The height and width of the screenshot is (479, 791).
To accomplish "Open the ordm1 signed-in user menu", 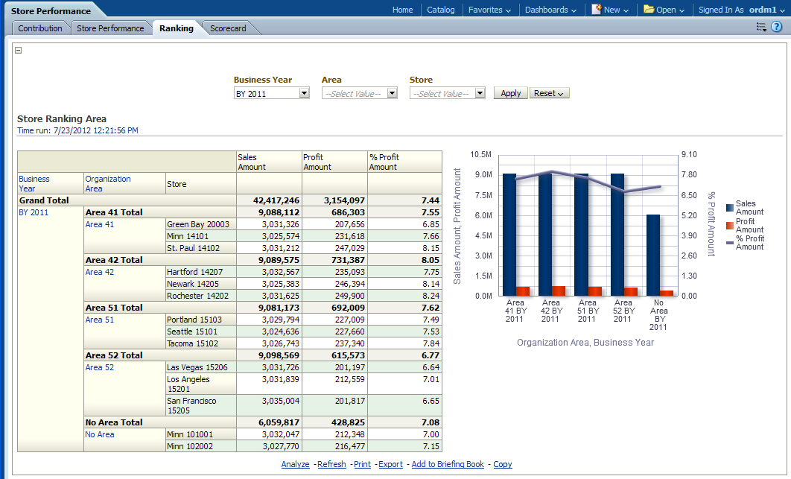I will tap(766, 10).
